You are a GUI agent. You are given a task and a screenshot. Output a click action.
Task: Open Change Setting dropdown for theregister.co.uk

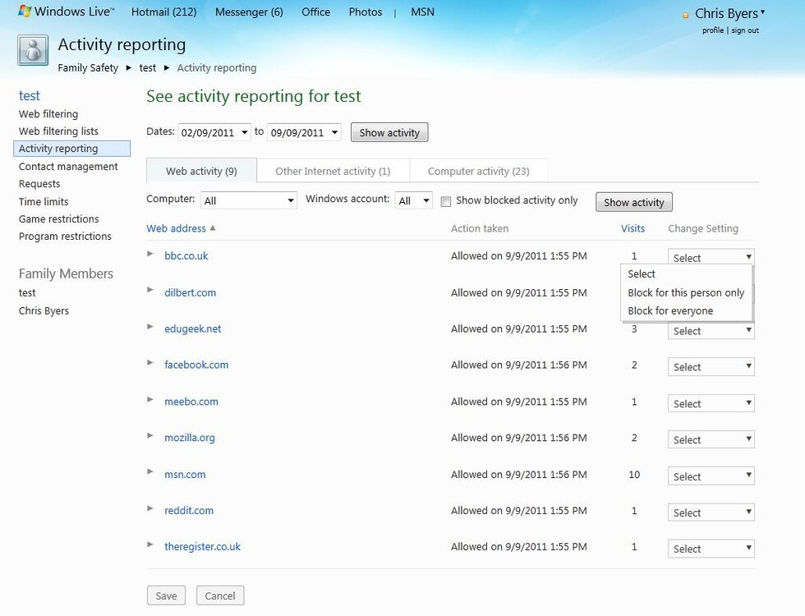711,549
